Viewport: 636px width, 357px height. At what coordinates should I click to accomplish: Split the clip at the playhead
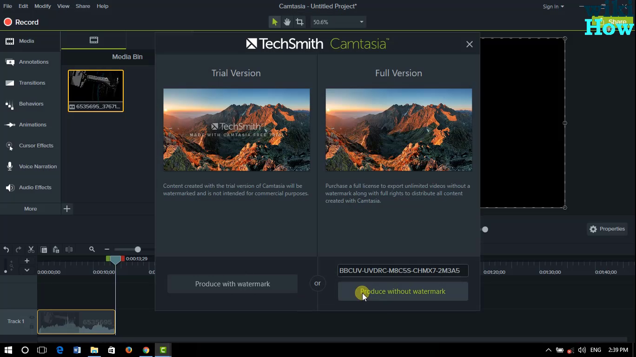tap(69, 250)
